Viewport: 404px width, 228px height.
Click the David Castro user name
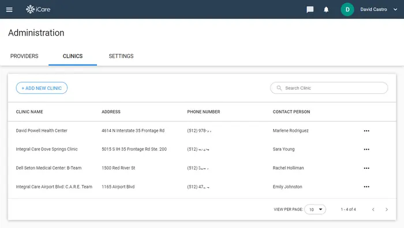click(373, 9)
